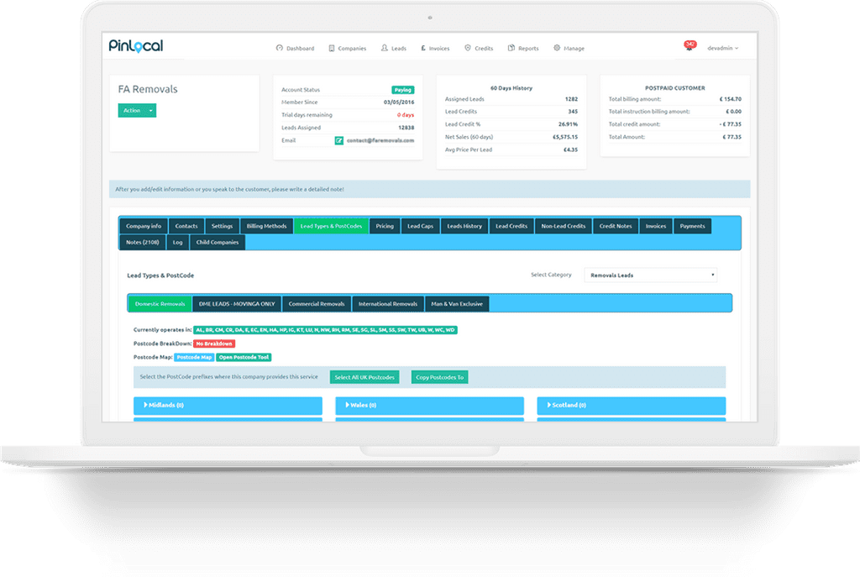The height and width of the screenshot is (577, 860).
Task: Click the Select All UK Postcodes button
Action: click(x=364, y=377)
